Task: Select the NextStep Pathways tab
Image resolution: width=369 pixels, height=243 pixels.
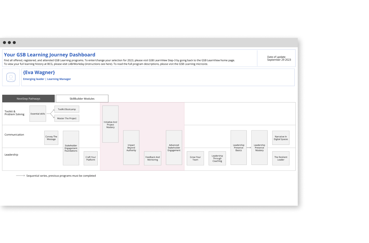Action: [28, 98]
